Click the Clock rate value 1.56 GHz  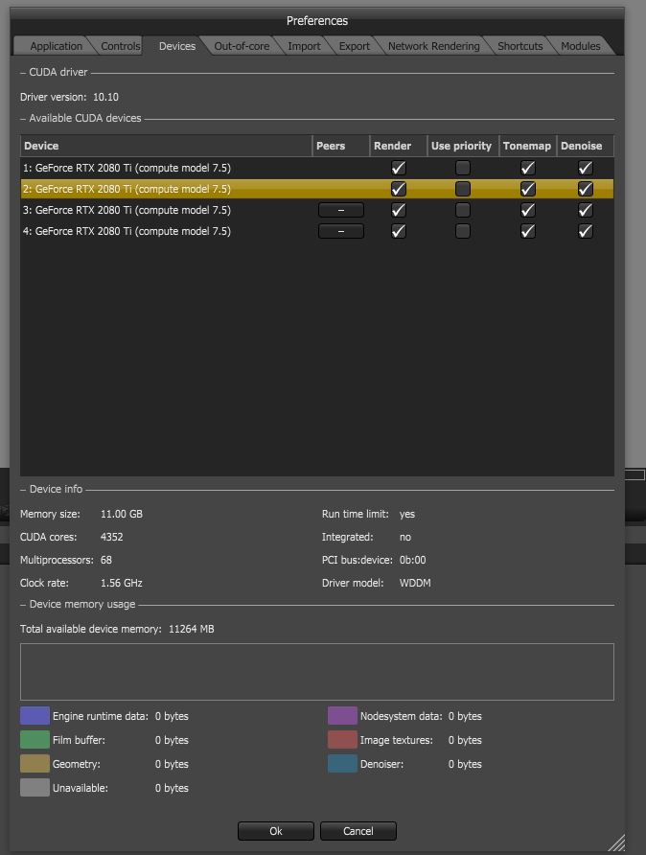coord(122,583)
